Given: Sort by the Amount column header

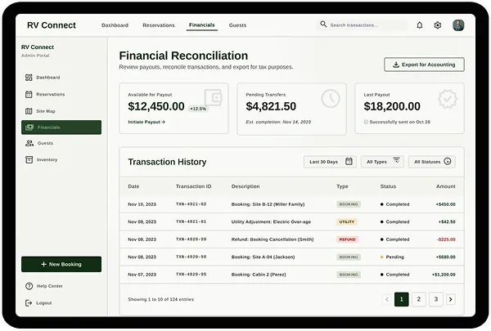Looking at the screenshot, I should click(x=446, y=186).
